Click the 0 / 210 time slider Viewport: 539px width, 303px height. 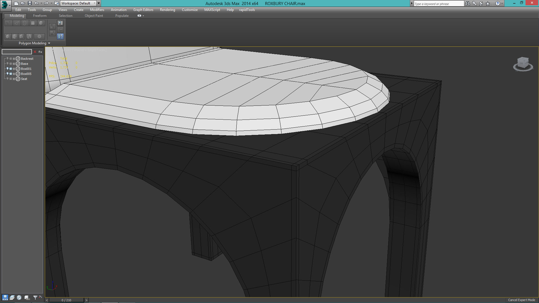tap(67, 300)
